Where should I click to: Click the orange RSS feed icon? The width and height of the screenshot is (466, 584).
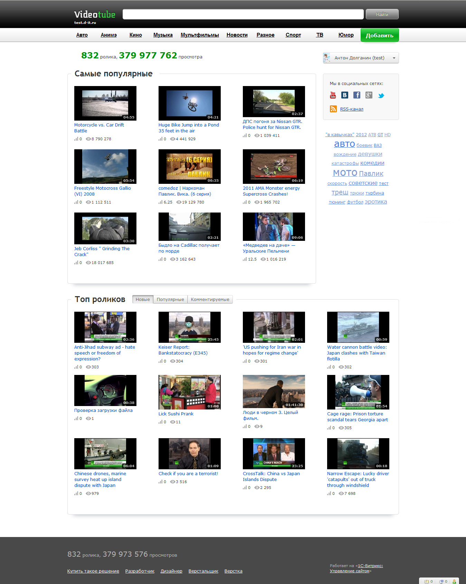coord(333,109)
